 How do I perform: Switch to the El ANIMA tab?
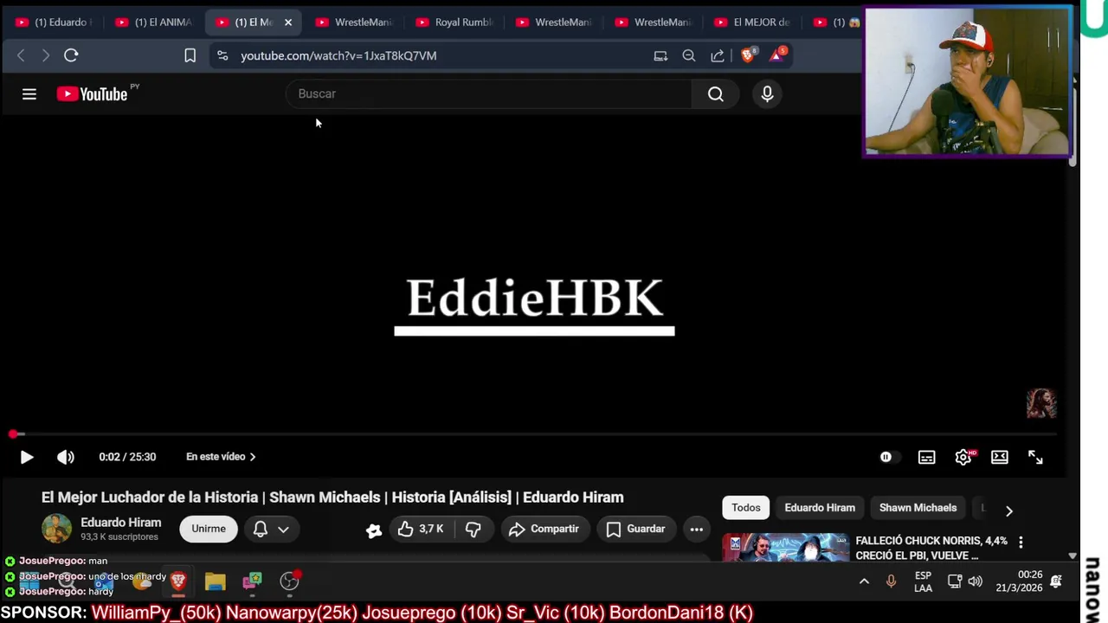coord(154,22)
